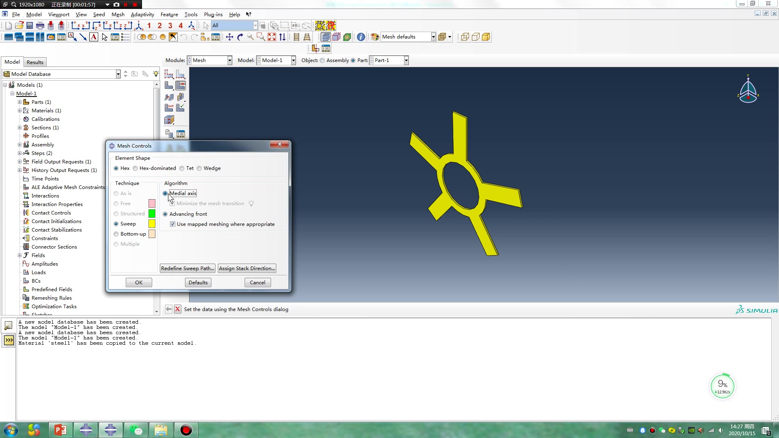779x438 pixels.
Task: Click the Assign Stack Direction icon
Action: pyautogui.click(x=246, y=268)
